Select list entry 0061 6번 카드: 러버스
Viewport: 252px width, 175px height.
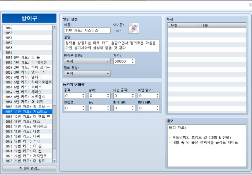[27, 87]
